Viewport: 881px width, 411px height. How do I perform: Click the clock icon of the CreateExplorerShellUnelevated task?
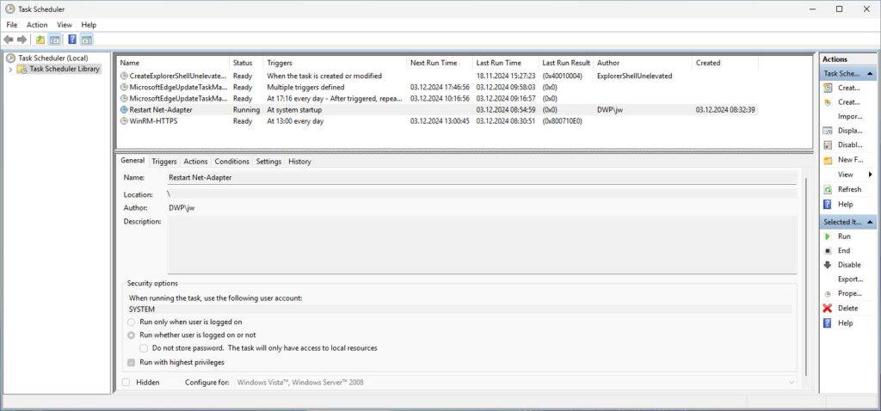[x=124, y=76]
